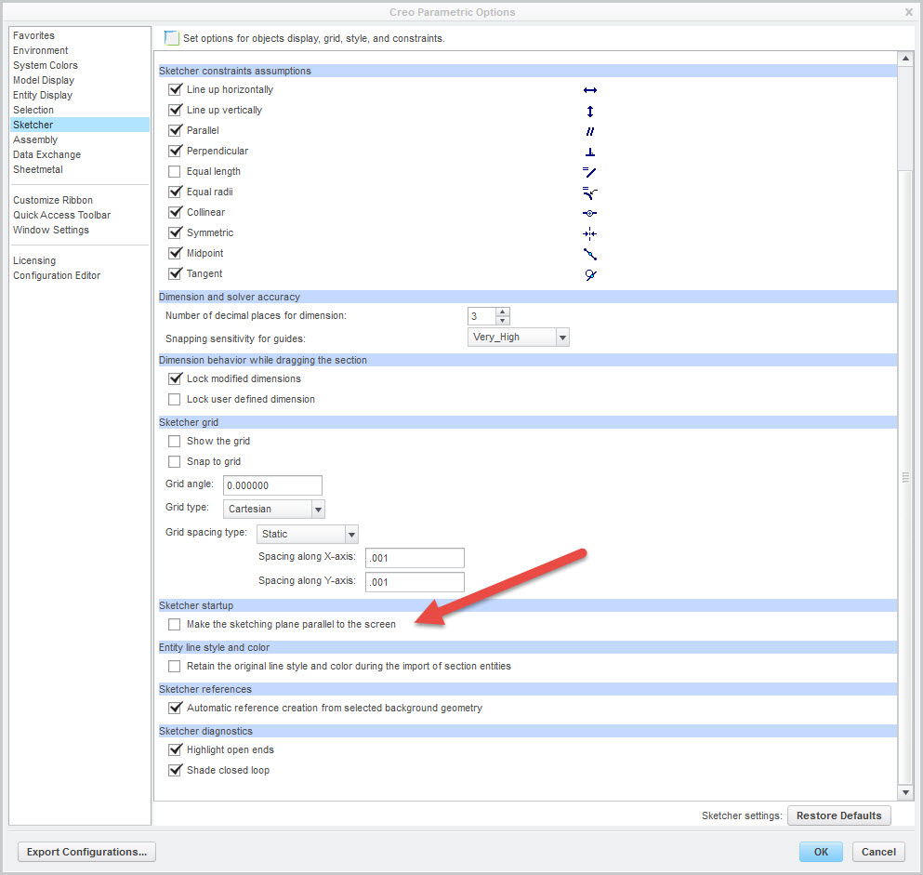
Task: Uncheck the Tangent constraint
Action: pyautogui.click(x=175, y=273)
